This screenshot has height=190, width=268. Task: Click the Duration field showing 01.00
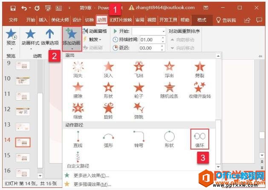coord(150,40)
